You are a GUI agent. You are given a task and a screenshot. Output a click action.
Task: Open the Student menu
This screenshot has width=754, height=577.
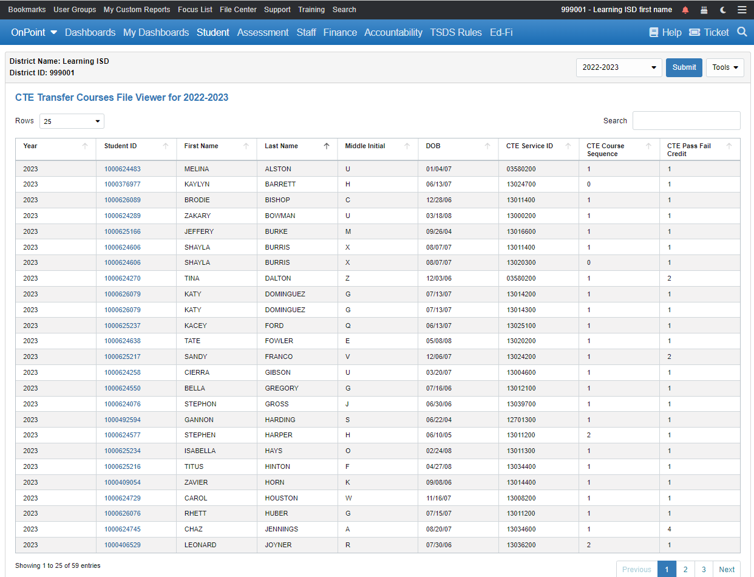[213, 32]
